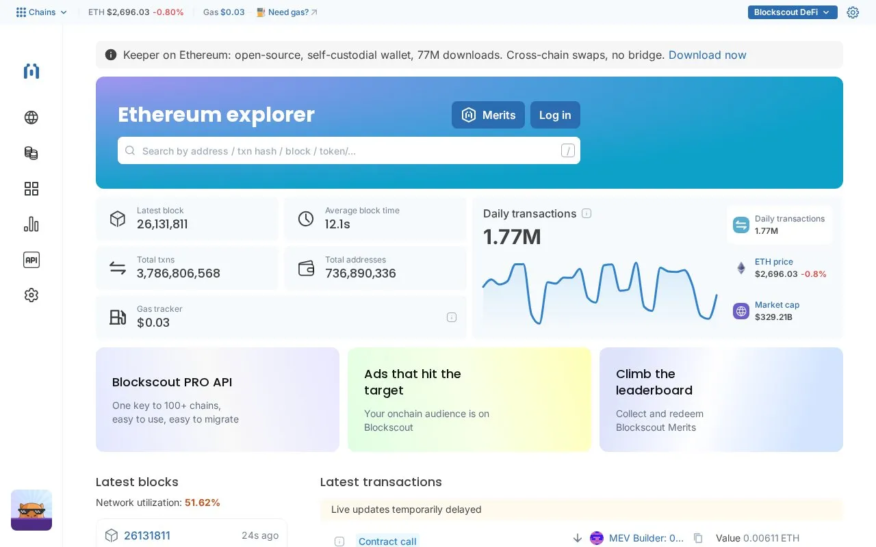Screen dimensions: 876x547
Task: Open the Charts & stats sidebar icon
Action: tap(31, 224)
